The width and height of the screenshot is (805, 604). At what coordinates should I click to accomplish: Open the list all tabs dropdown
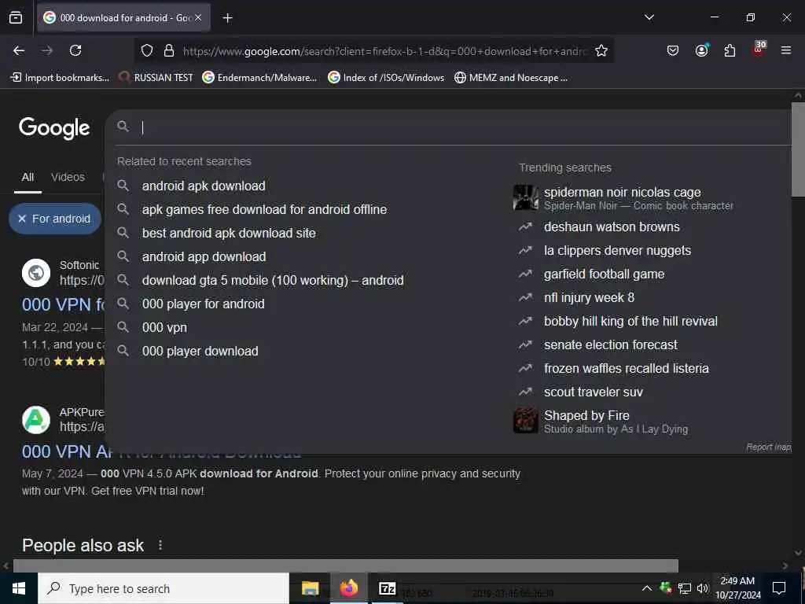click(649, 17)
